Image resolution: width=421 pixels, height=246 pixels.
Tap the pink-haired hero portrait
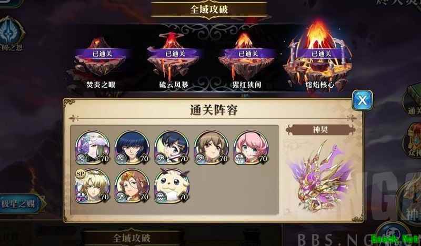[x=251, y=148]
